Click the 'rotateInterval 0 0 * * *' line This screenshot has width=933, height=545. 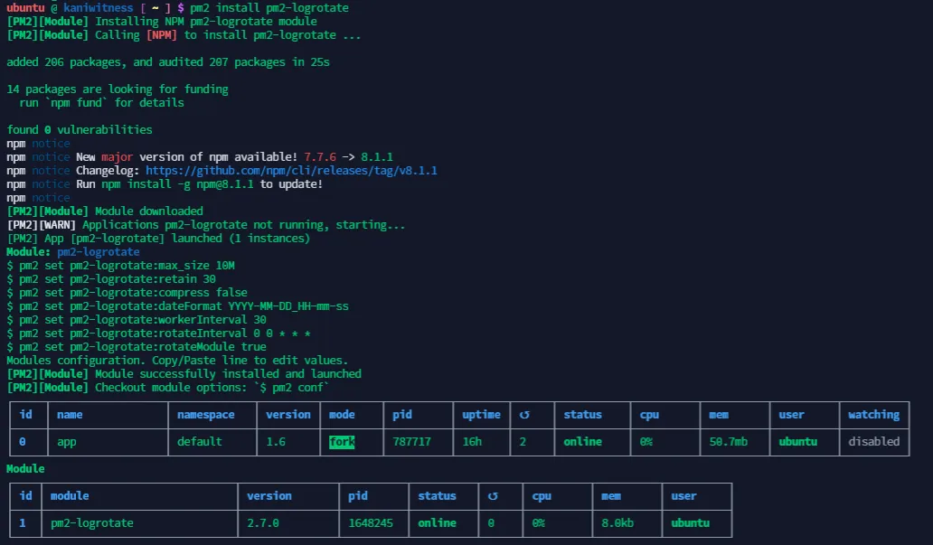pyautogui.click(x=158, y=334)
